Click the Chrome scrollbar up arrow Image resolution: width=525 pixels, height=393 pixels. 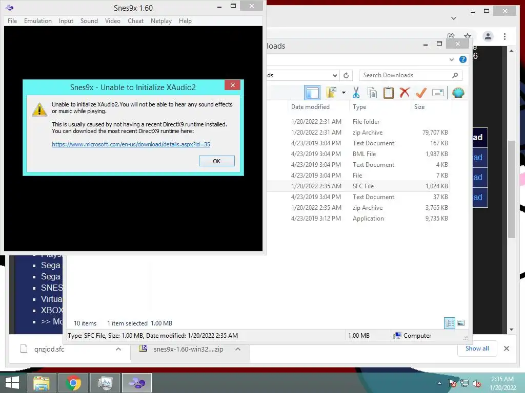(511, 51)
